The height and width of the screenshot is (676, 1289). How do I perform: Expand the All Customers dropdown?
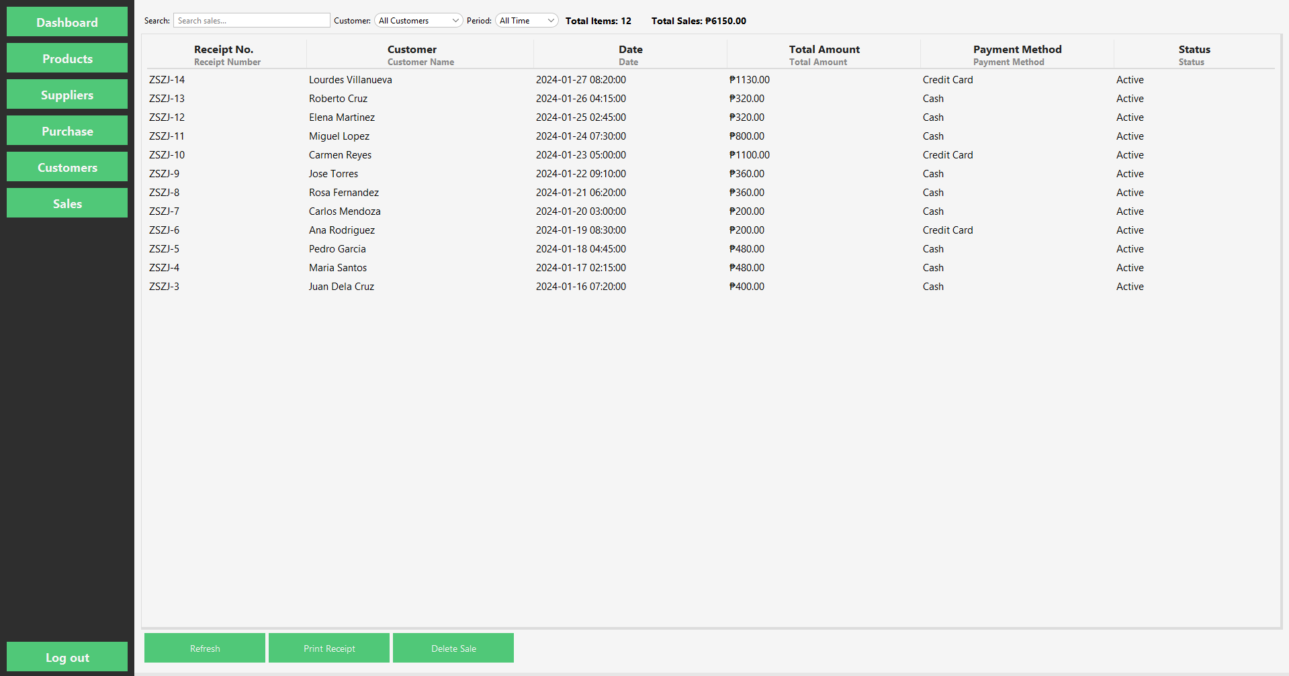pos(418,21)
